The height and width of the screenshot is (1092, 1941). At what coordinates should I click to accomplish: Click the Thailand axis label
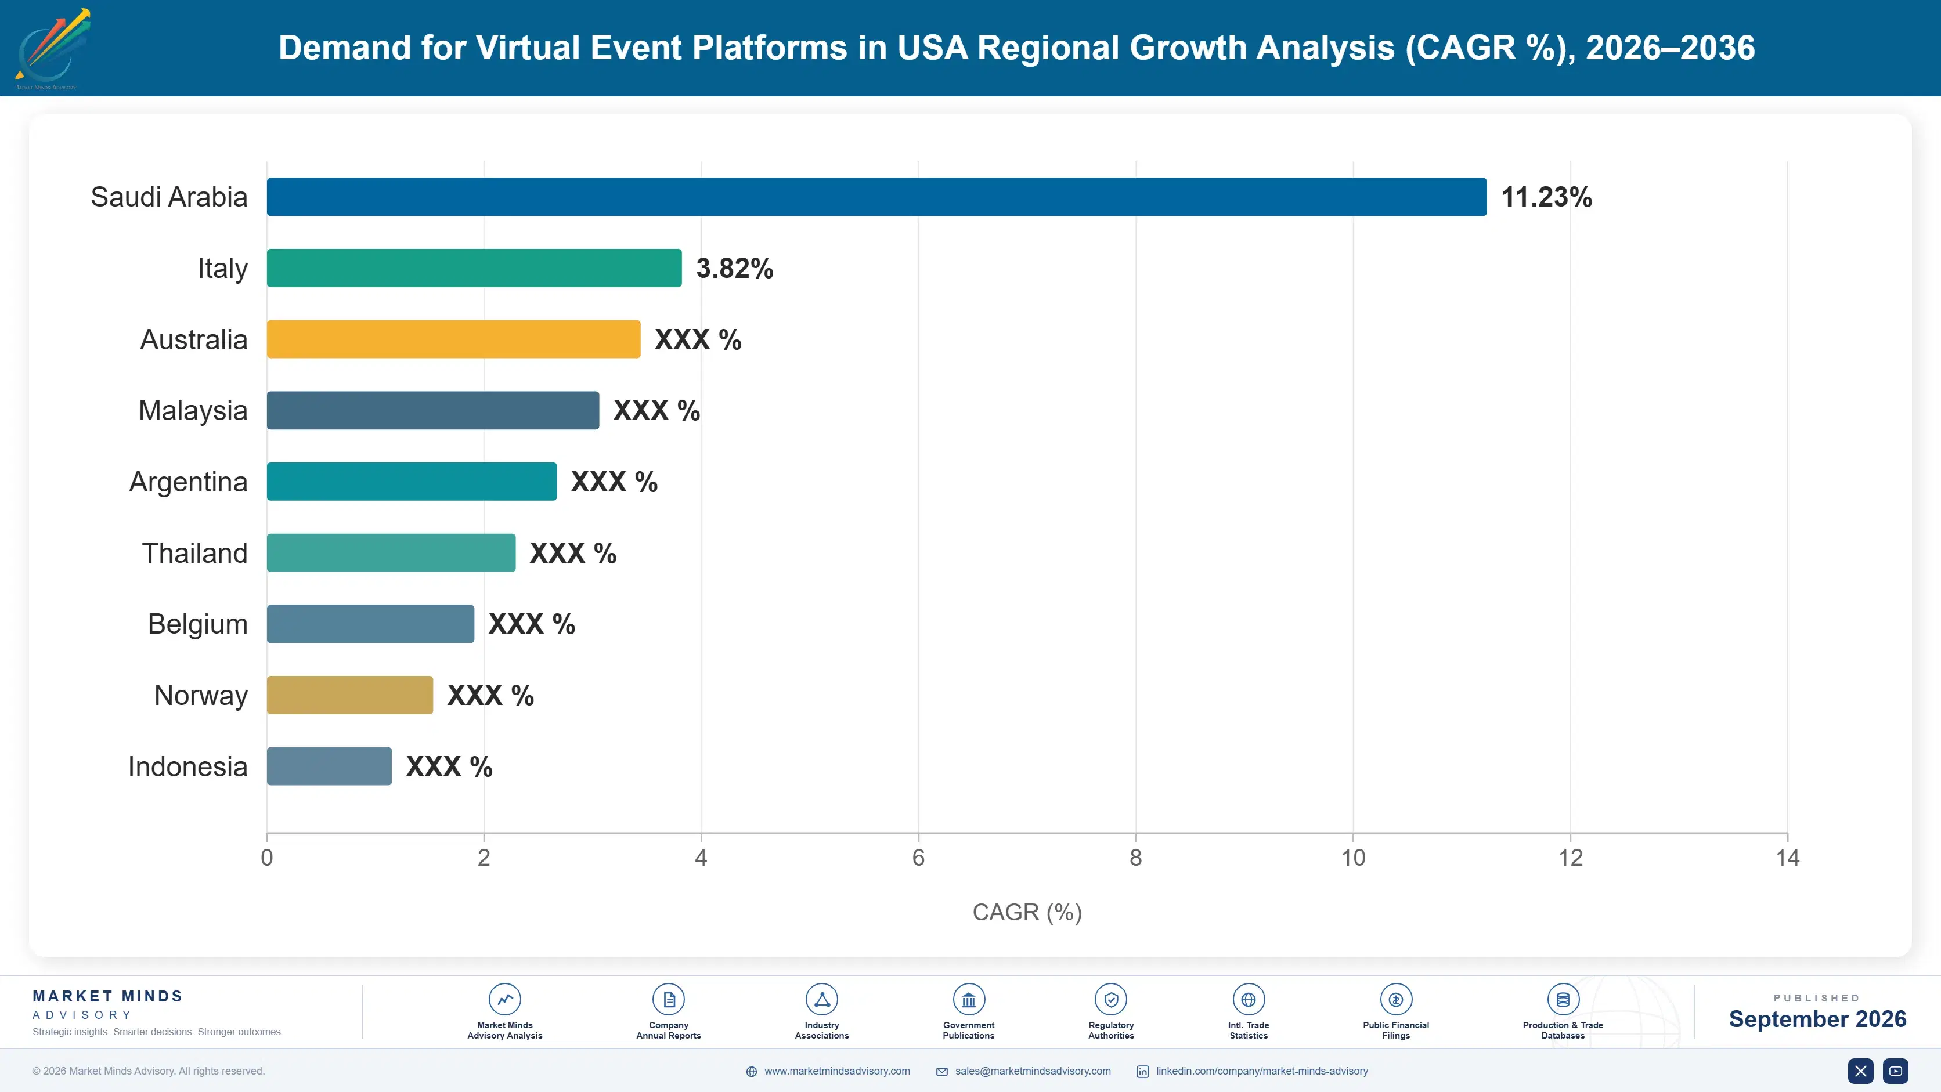[194, 553]
